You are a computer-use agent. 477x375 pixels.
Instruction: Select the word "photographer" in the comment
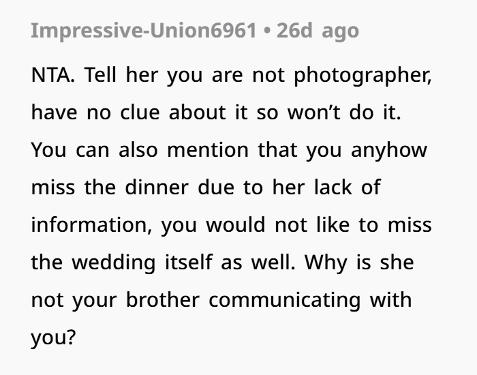tap(363, 74)
